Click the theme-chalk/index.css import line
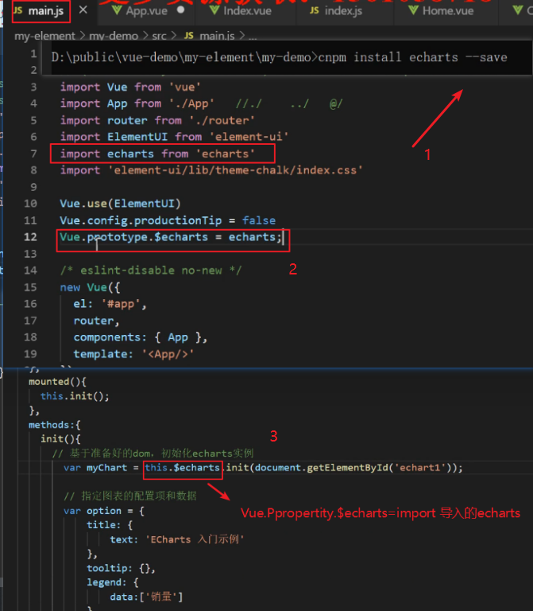The height and width of the screenshot is (611, 533). click(211, 170)
